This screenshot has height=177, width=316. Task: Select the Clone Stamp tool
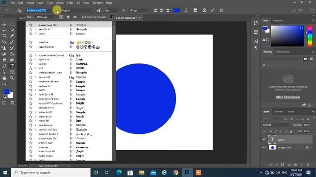[4, 48]
